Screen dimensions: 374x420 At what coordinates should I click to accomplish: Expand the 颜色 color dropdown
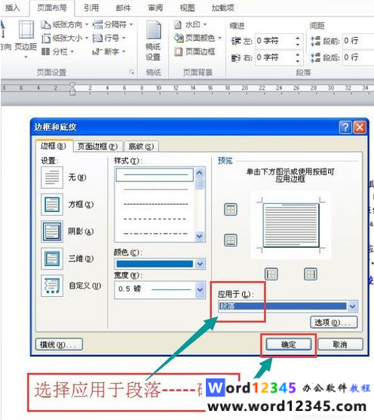click(x=200, y=264)
